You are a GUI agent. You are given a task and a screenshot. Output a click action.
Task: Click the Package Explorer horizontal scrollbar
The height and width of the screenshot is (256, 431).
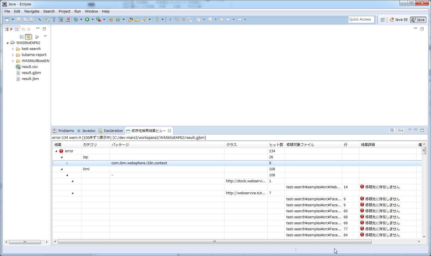(25, 242)
